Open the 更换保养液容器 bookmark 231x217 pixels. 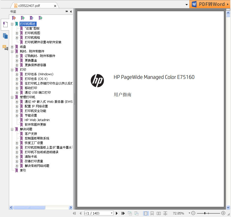point(35,65)
